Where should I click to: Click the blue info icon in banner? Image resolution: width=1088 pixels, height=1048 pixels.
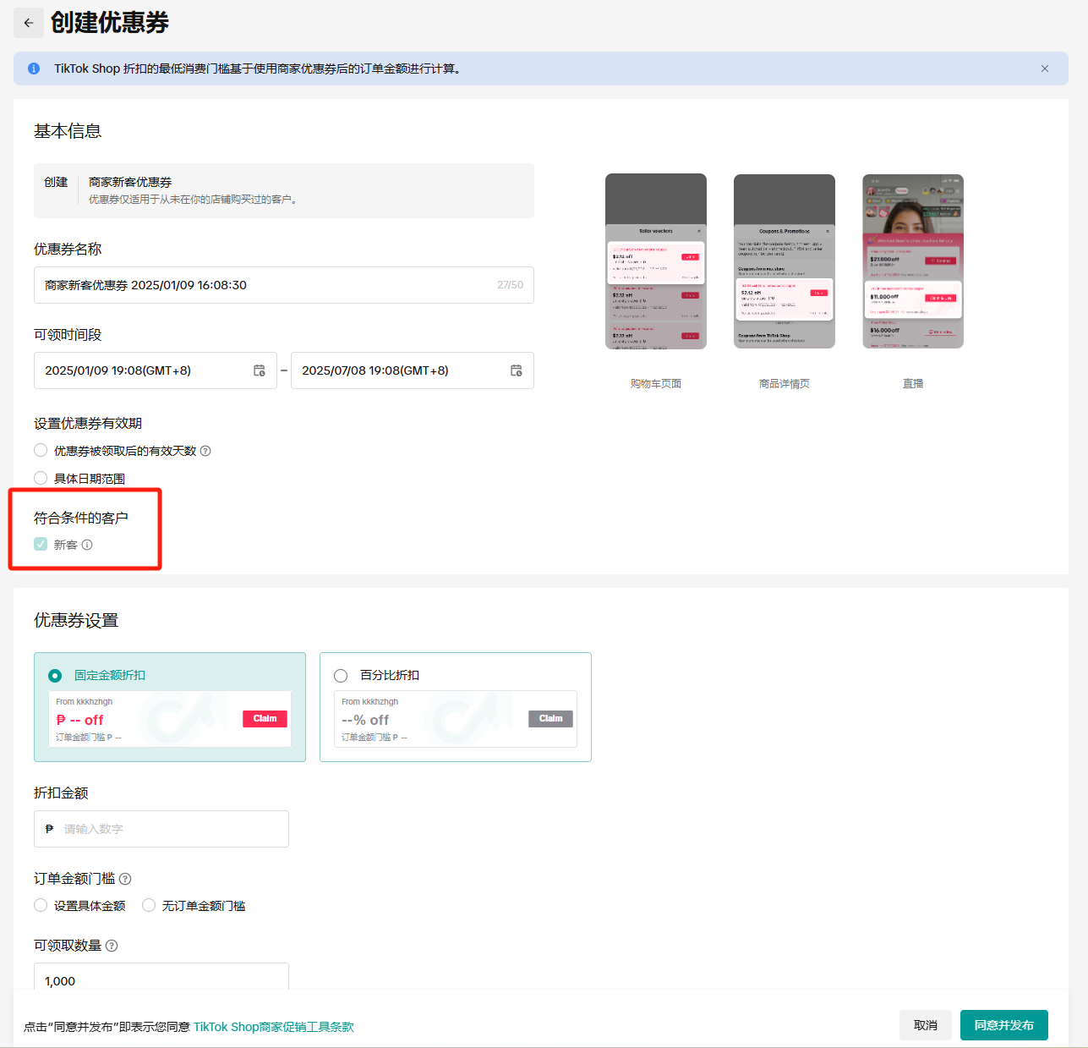[34, 69]
